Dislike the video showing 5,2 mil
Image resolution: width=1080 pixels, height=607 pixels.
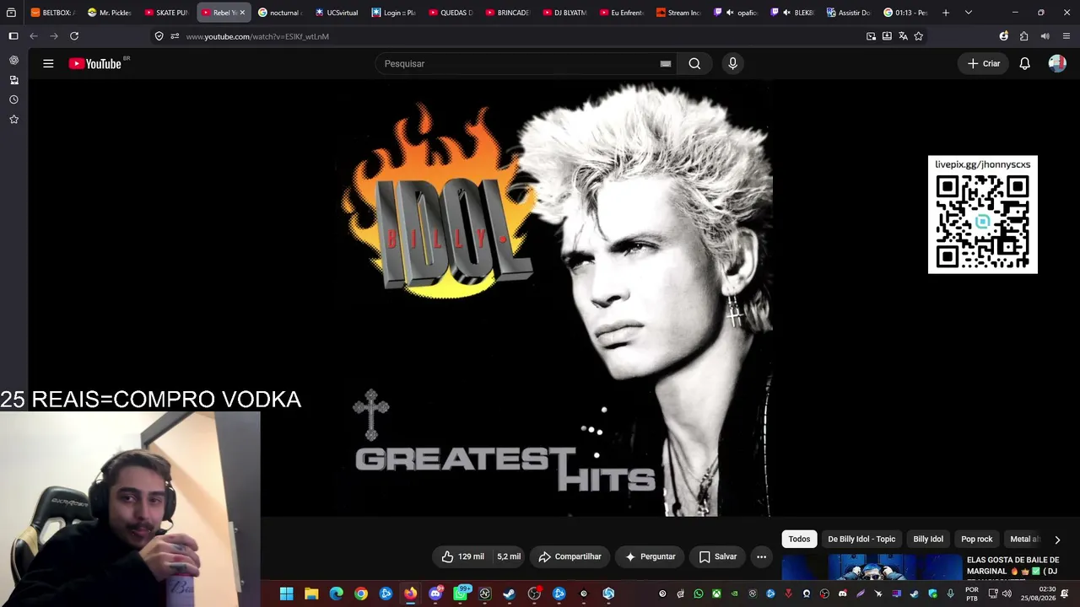coord(508,556)
